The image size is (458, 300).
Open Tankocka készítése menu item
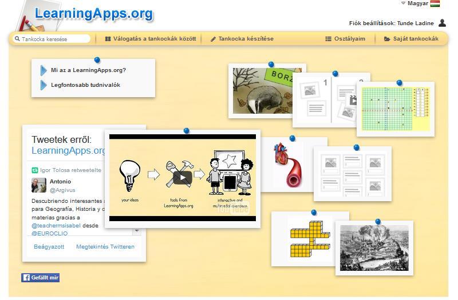(x=242, y=39)
